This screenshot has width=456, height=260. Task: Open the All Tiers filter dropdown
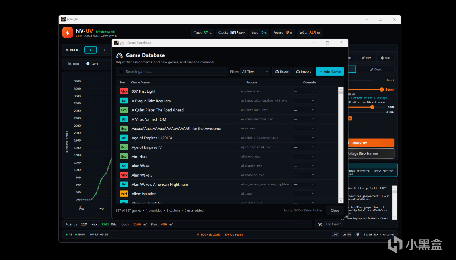click(255, 72)
